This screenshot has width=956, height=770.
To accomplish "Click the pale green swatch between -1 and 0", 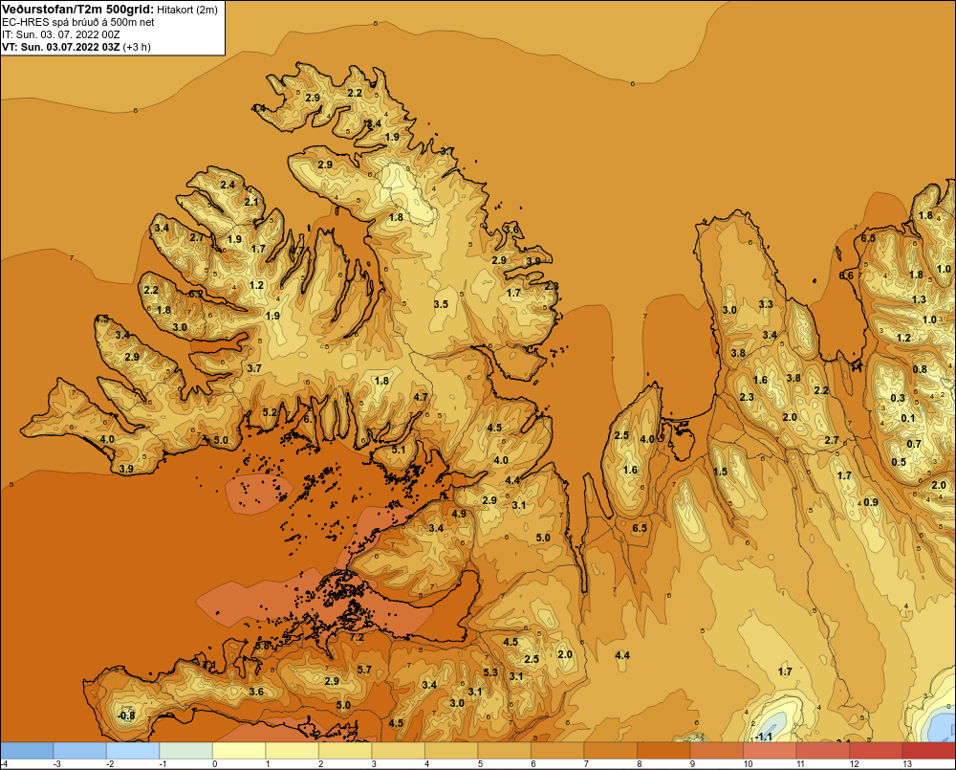I will pos(186,750).
